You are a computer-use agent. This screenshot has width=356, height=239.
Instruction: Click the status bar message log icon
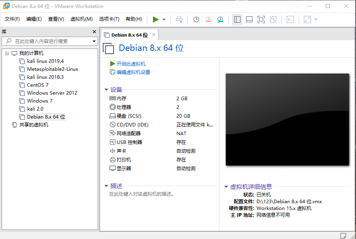click(343, 235)
